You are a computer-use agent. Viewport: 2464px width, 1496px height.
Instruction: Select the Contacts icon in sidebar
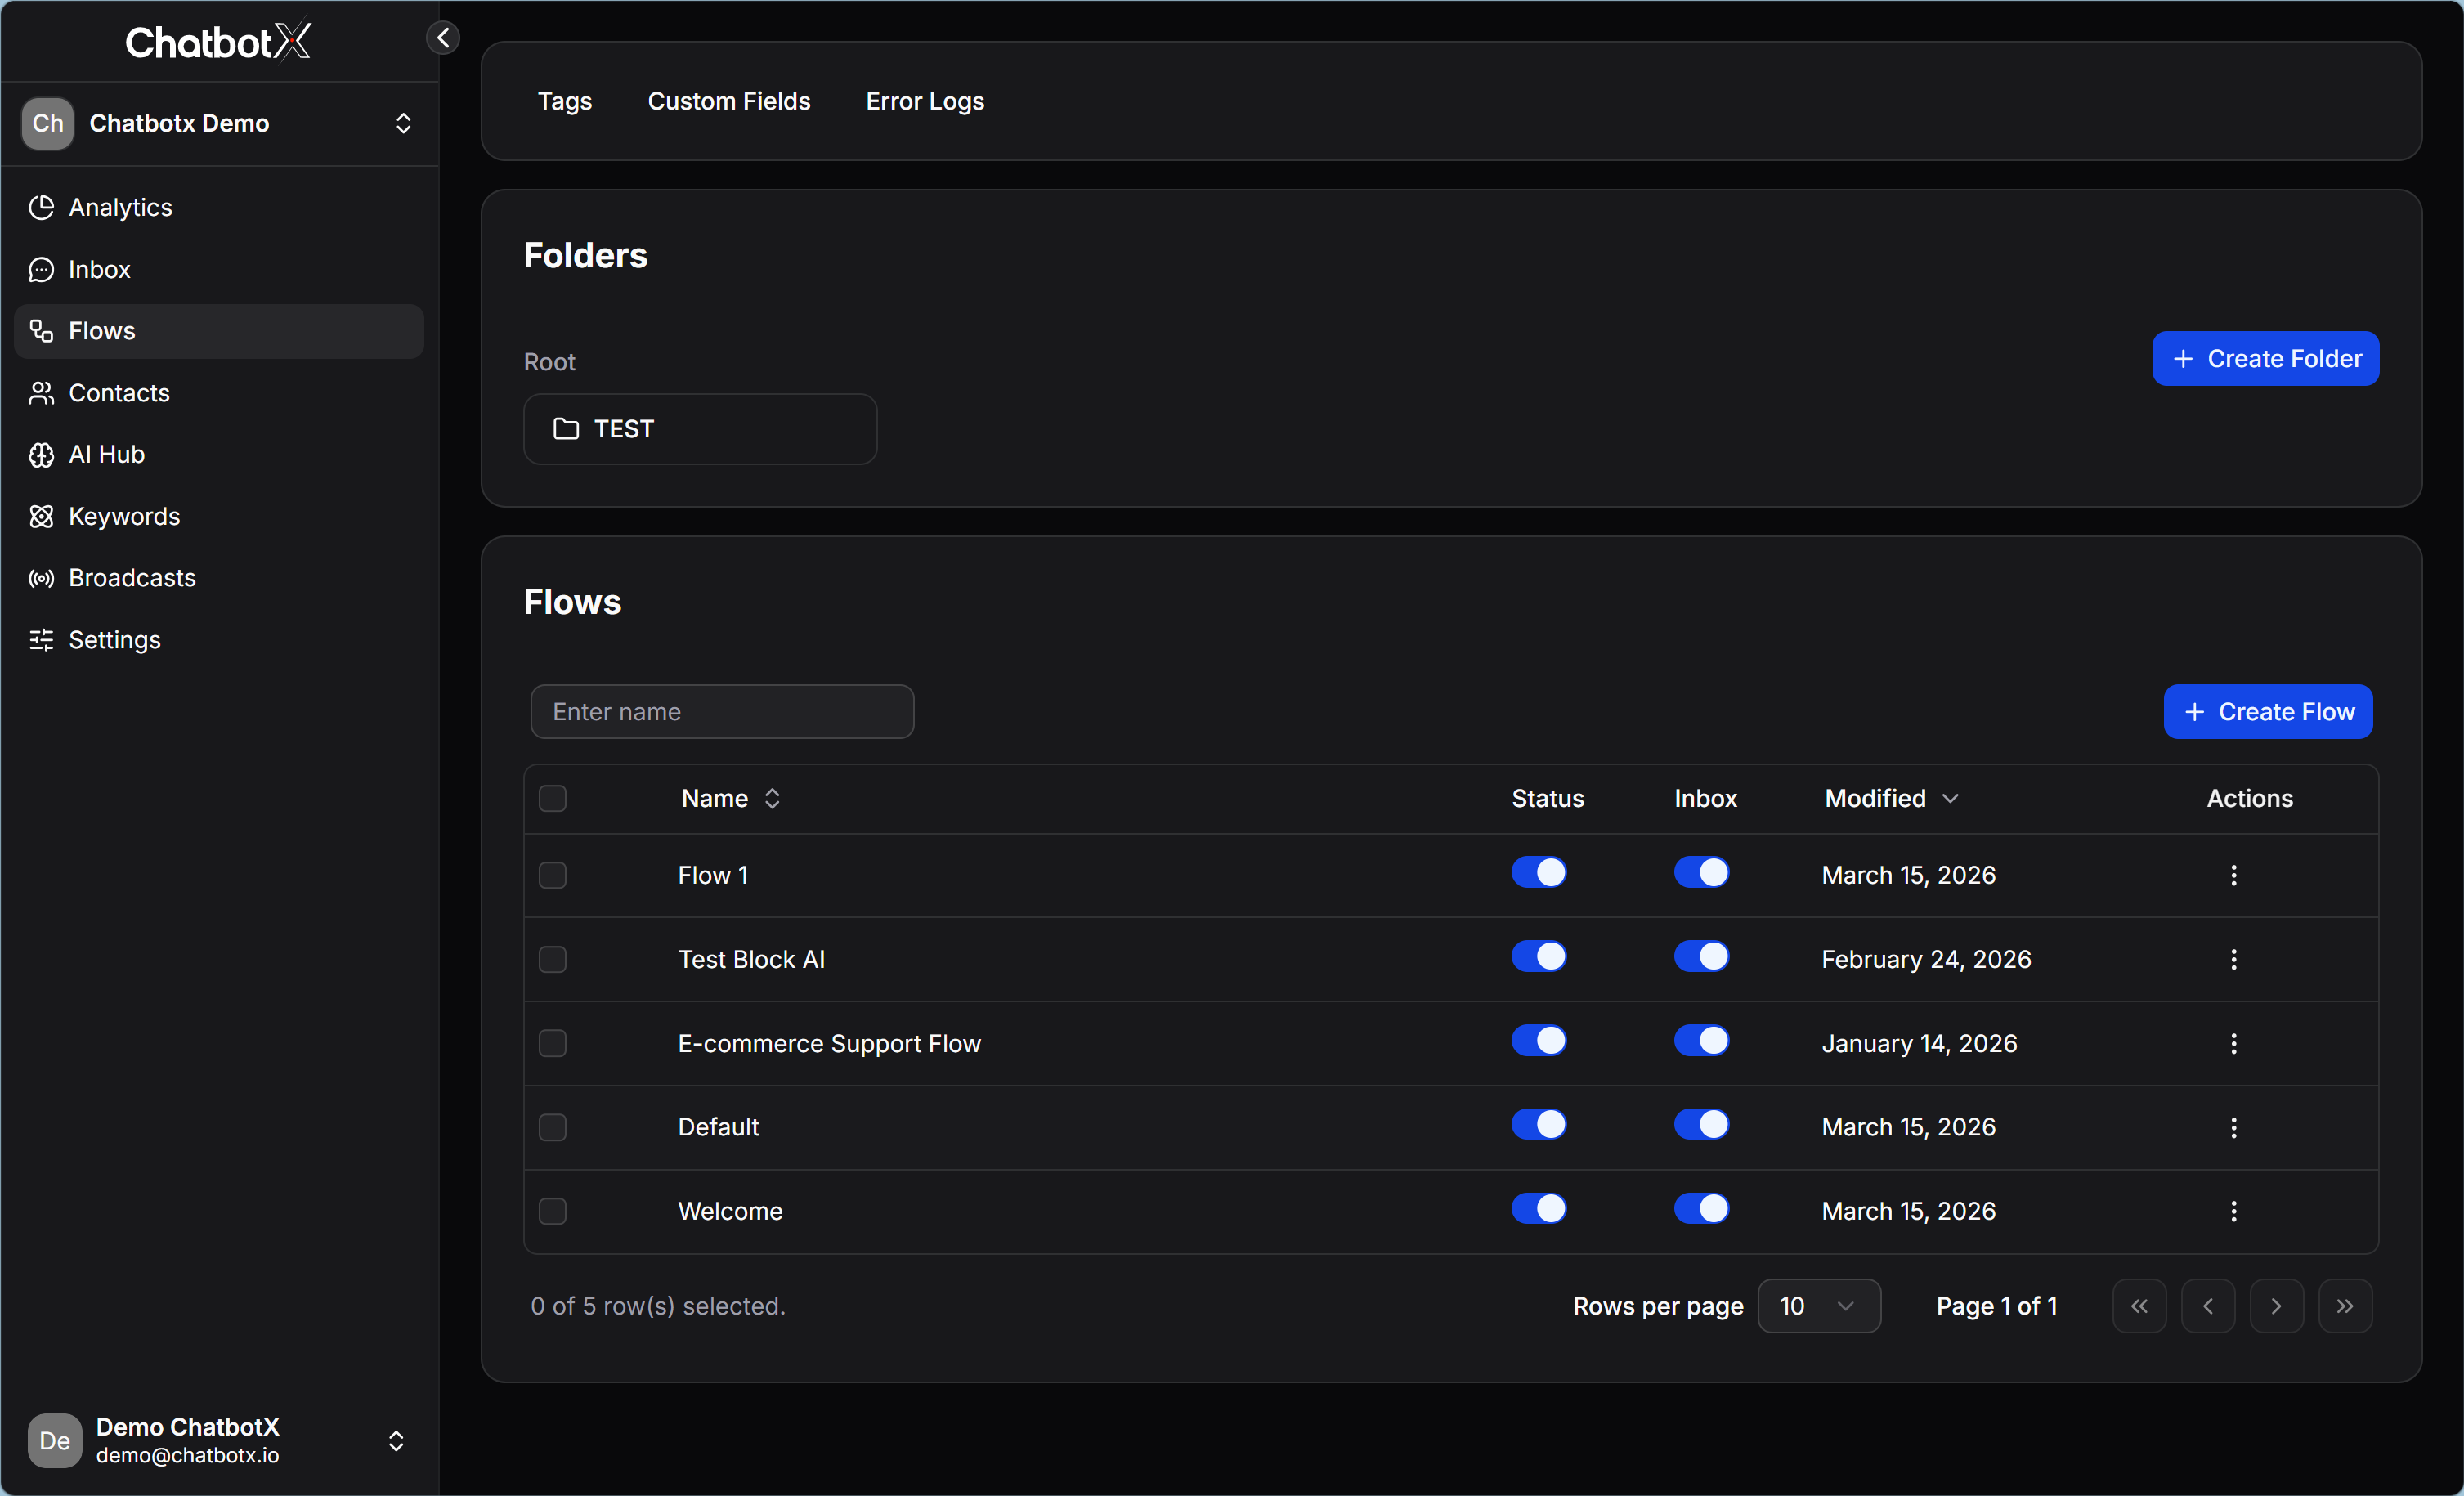pyautogui.click(x=41, y=393)
